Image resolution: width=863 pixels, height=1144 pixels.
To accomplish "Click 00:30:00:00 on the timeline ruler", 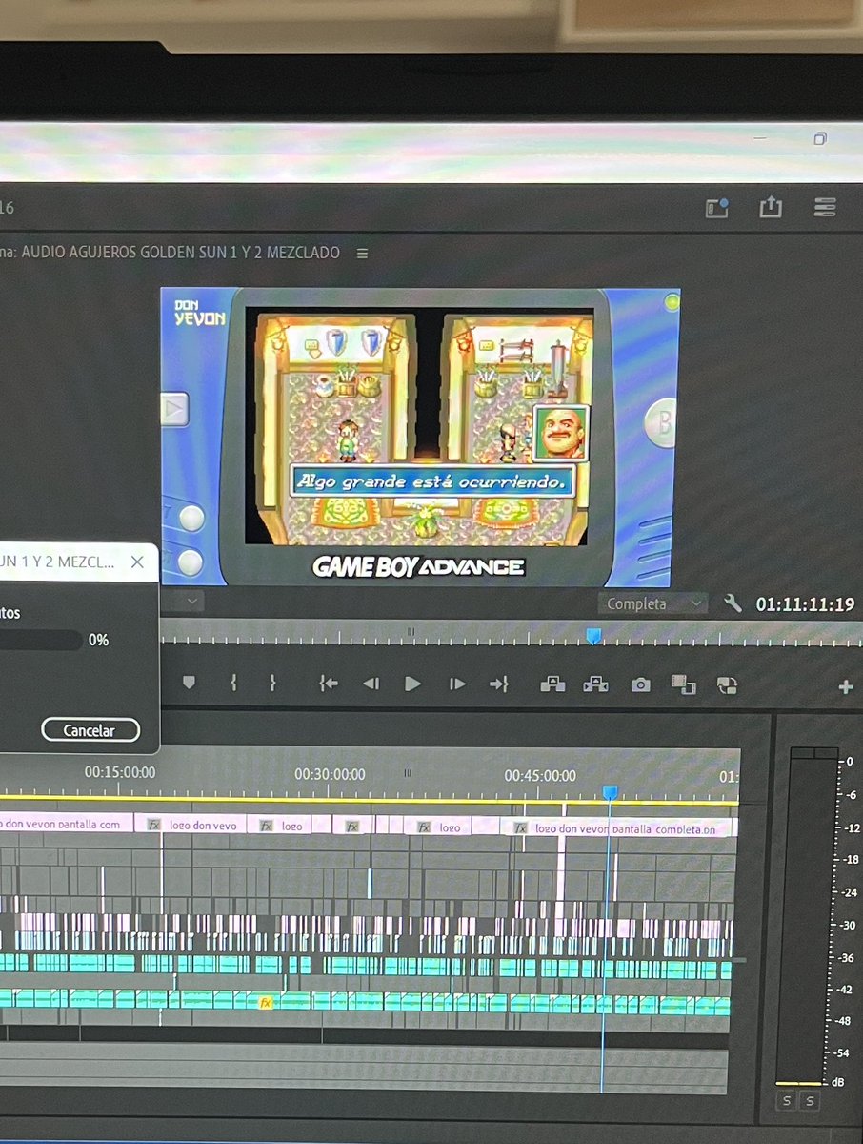I will tap(330, 775).
